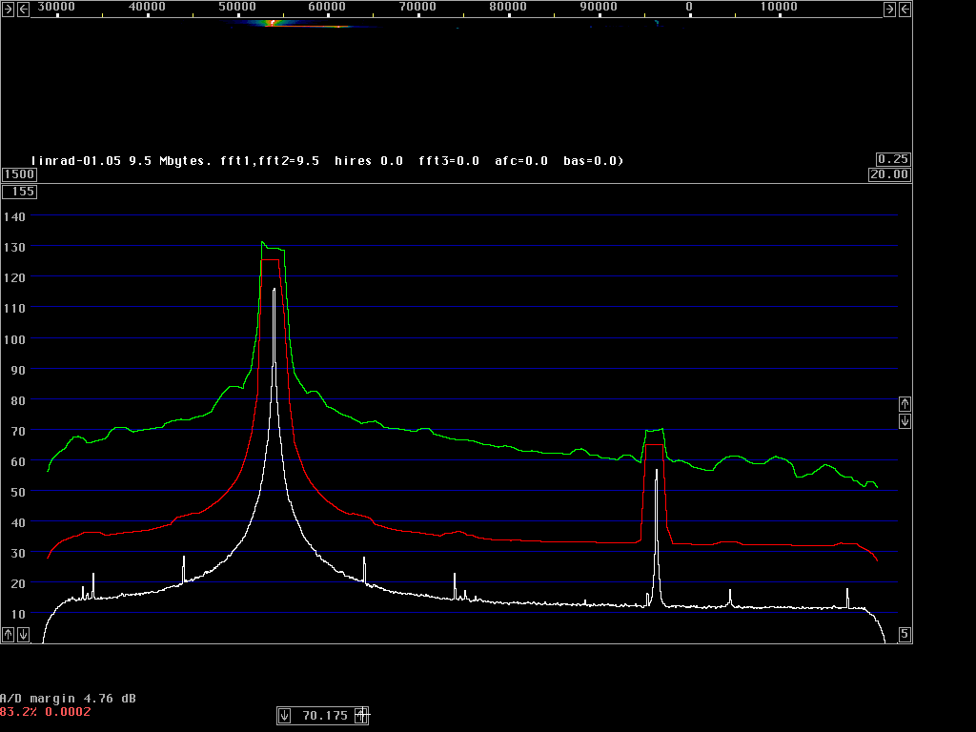Click the 50000 frequency scale label
This screenshot has width=976, height=732.
tap(237, 7)
